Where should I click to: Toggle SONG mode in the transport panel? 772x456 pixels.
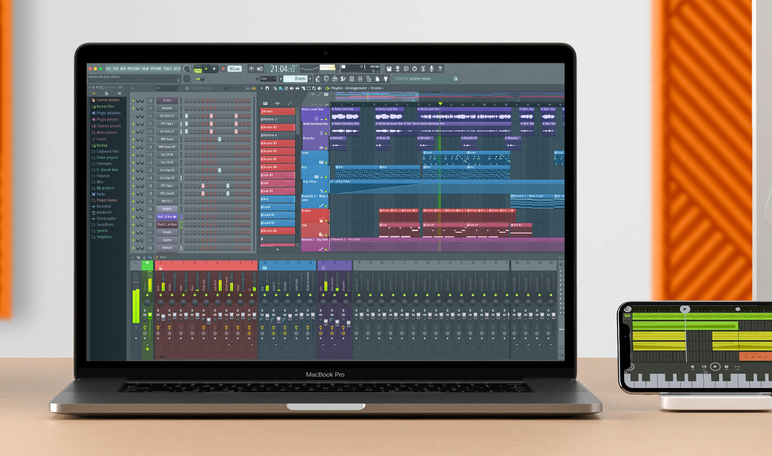coord(197,69)
